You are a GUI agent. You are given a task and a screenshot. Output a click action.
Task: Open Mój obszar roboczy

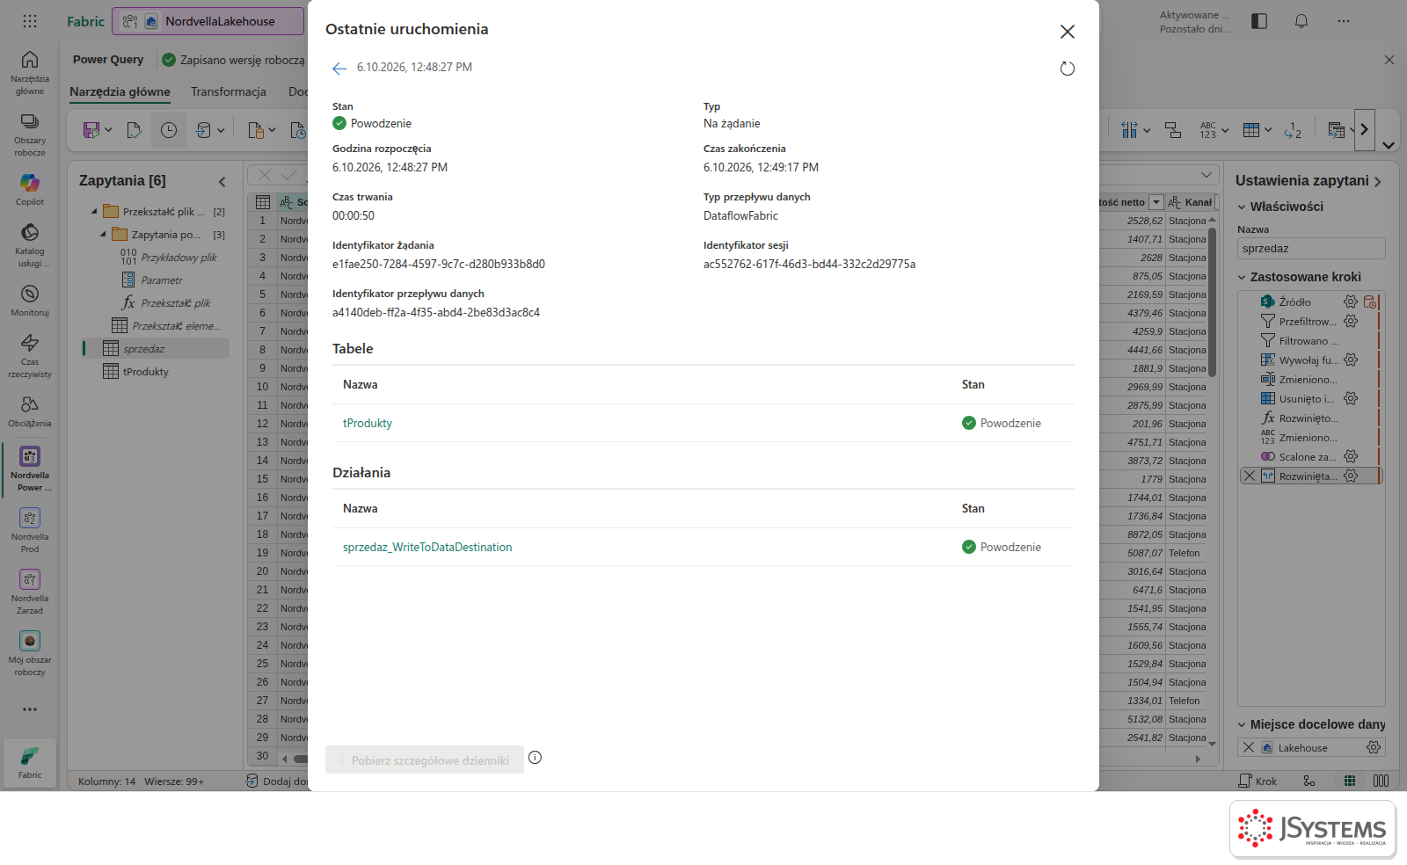click(x=30, y=653)
